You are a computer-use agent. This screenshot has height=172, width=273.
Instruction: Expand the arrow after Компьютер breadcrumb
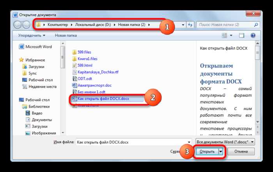pos(71,25)
